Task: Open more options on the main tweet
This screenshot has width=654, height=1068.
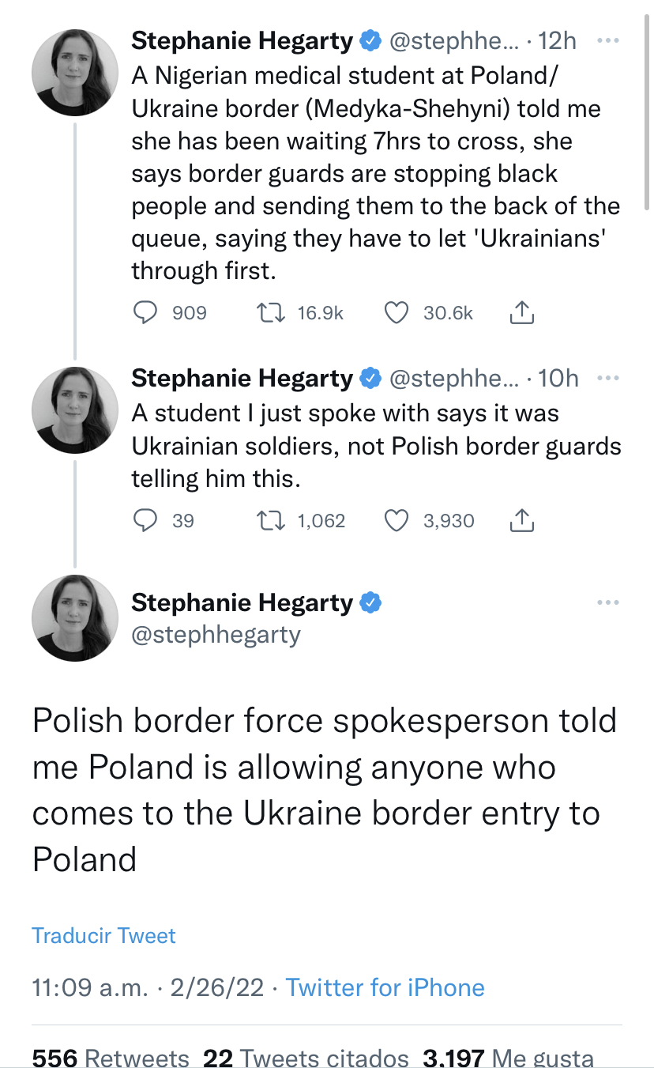Action: (607, 603)
